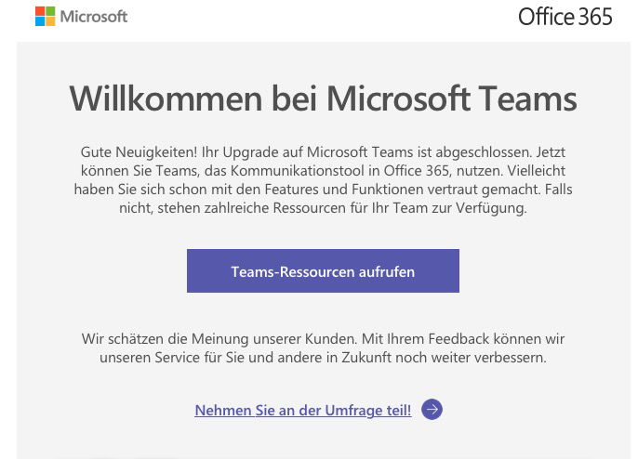Click the Willkommen bei Microsoft Teams heading
This screenshot has height=459, width=638.
pyautogui.click(x=323, y=98)
